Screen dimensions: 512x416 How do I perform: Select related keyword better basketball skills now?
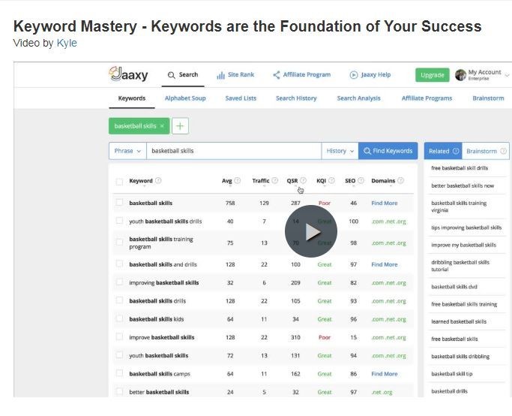(463, 185)
